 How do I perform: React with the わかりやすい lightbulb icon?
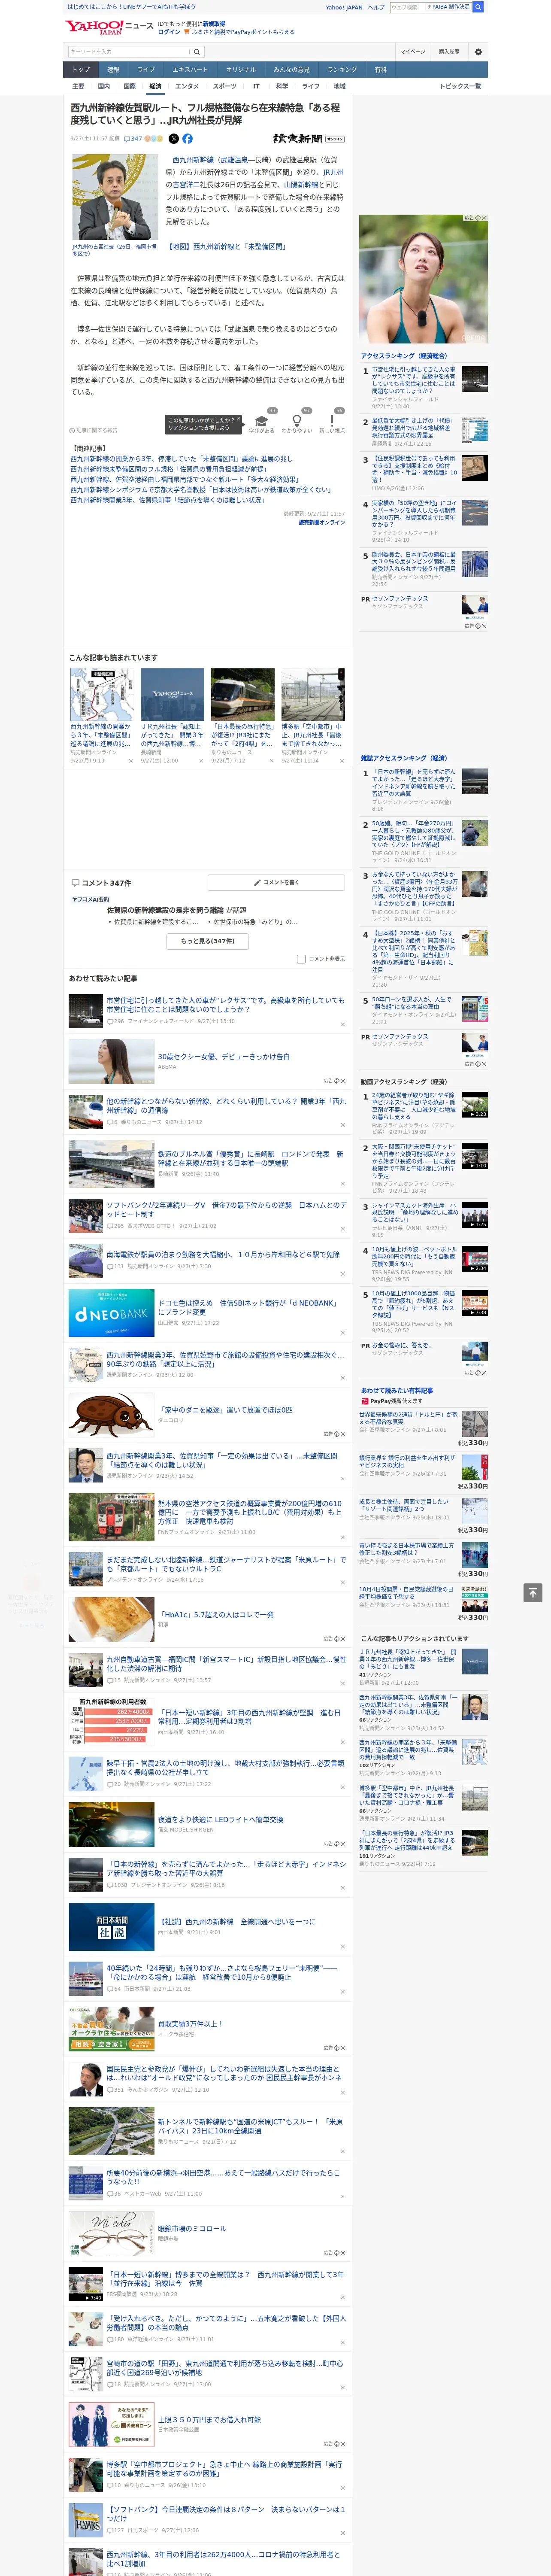pos(297,421)
